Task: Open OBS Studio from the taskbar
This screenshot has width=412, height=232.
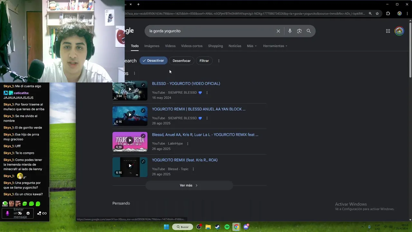Action: coord(199,227)
